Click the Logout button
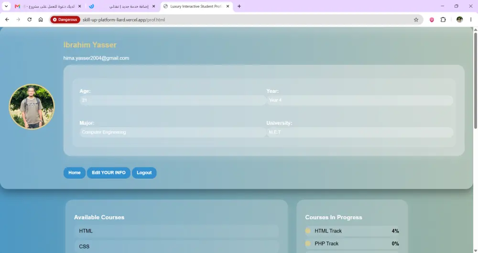Image resolution: width=478 pixels, height=253 pixels. [x=144, y=172]
